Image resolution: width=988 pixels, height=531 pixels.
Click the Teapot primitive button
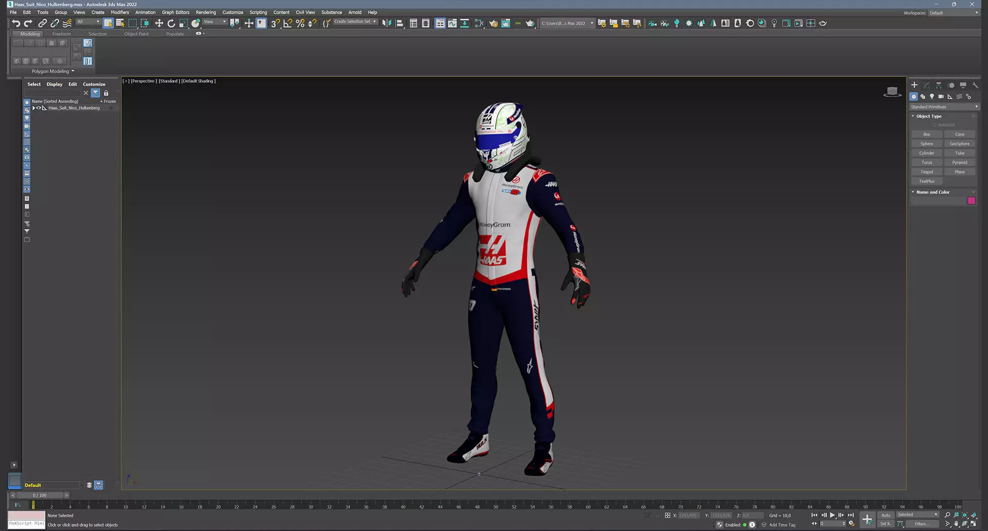(927, 172)
